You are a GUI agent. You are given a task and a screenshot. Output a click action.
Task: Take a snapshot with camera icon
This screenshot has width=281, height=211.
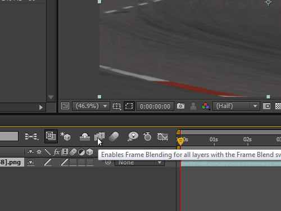(180, 106)
